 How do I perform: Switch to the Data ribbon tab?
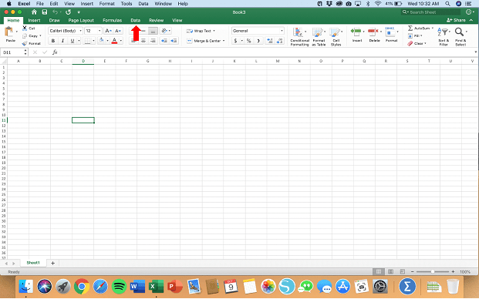[135, 20]
